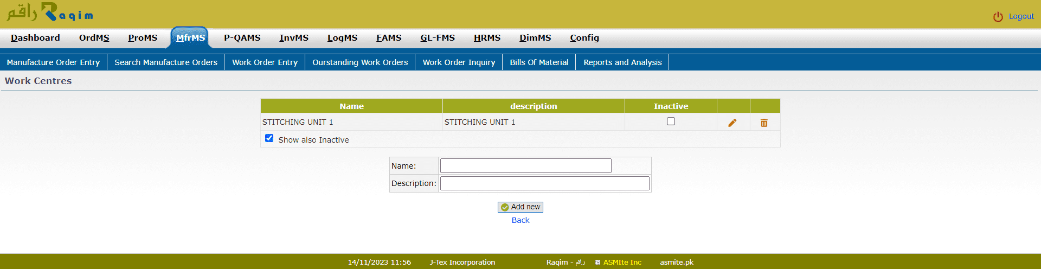
Task: Switch to the InvMS module tab
Action: [x=293, y=38]
